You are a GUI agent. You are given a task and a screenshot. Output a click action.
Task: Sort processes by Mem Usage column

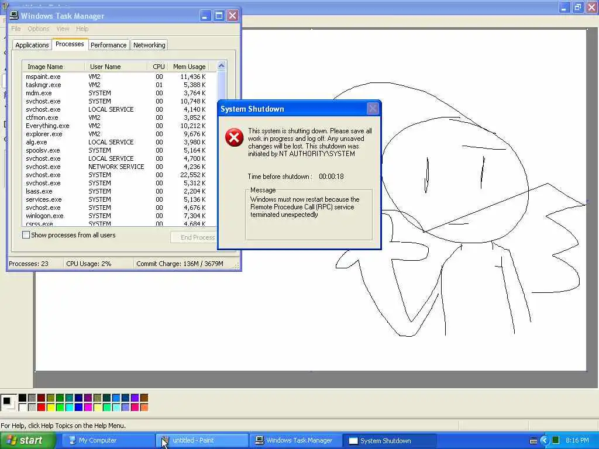189,67
